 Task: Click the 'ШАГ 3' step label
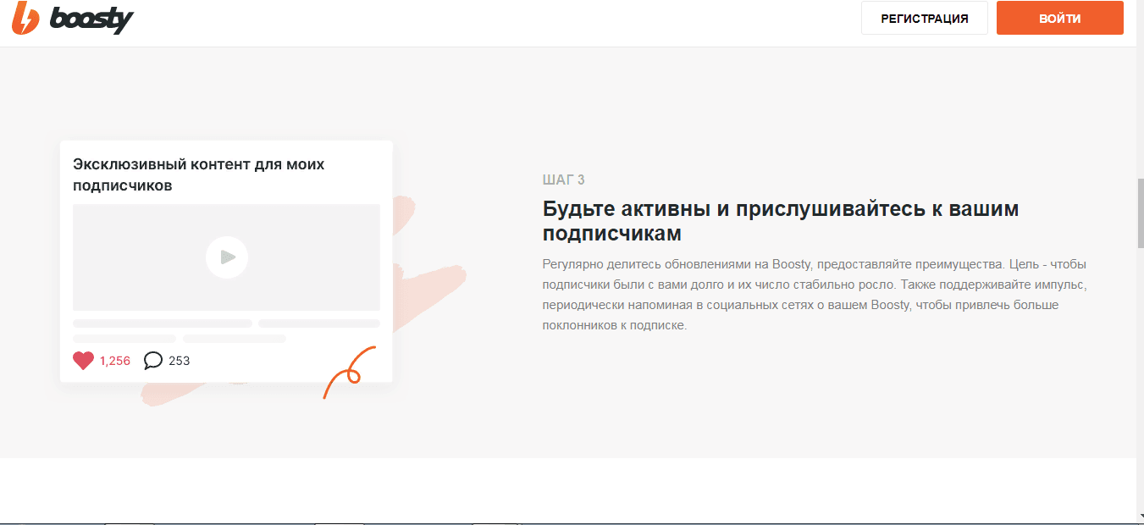pos(563,180)
